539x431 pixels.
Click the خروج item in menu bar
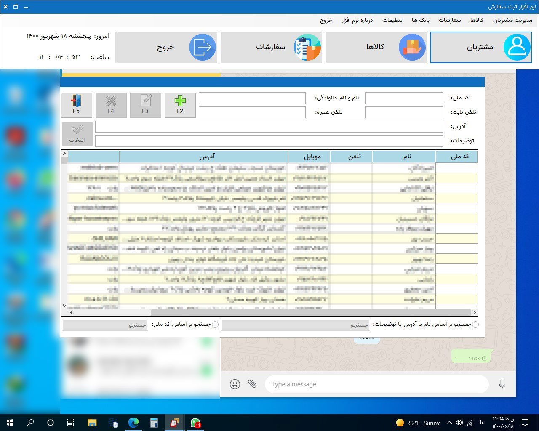326,20
